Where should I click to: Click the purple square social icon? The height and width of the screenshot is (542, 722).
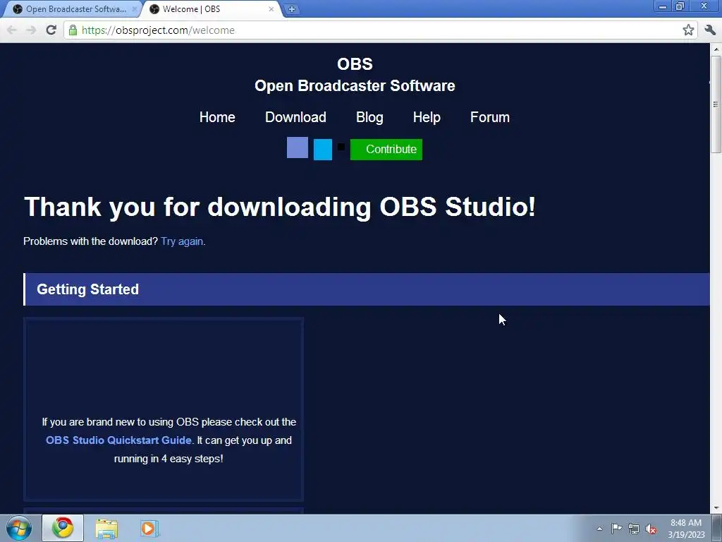[298, 147]
